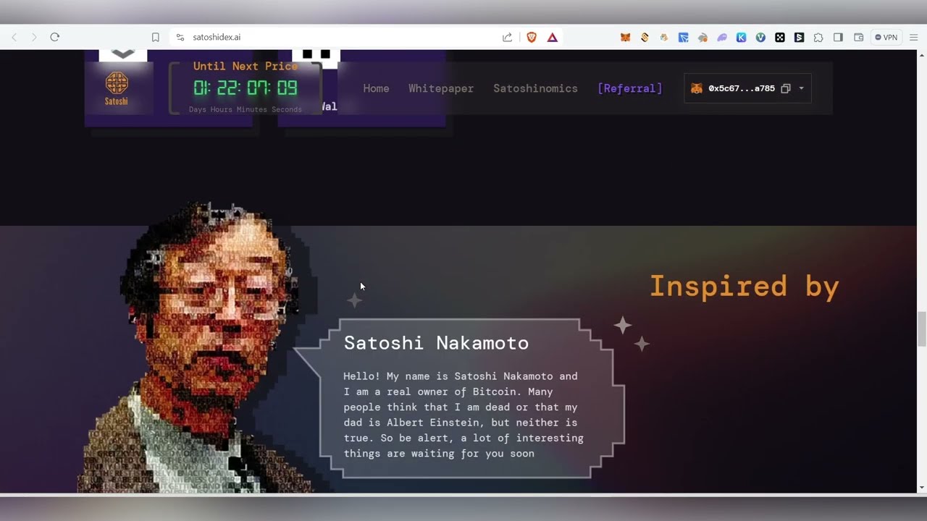Viewport: 927px width, 521px height.
Task: Open the Brave Shields lion icon
Action: tap(532, 37)
